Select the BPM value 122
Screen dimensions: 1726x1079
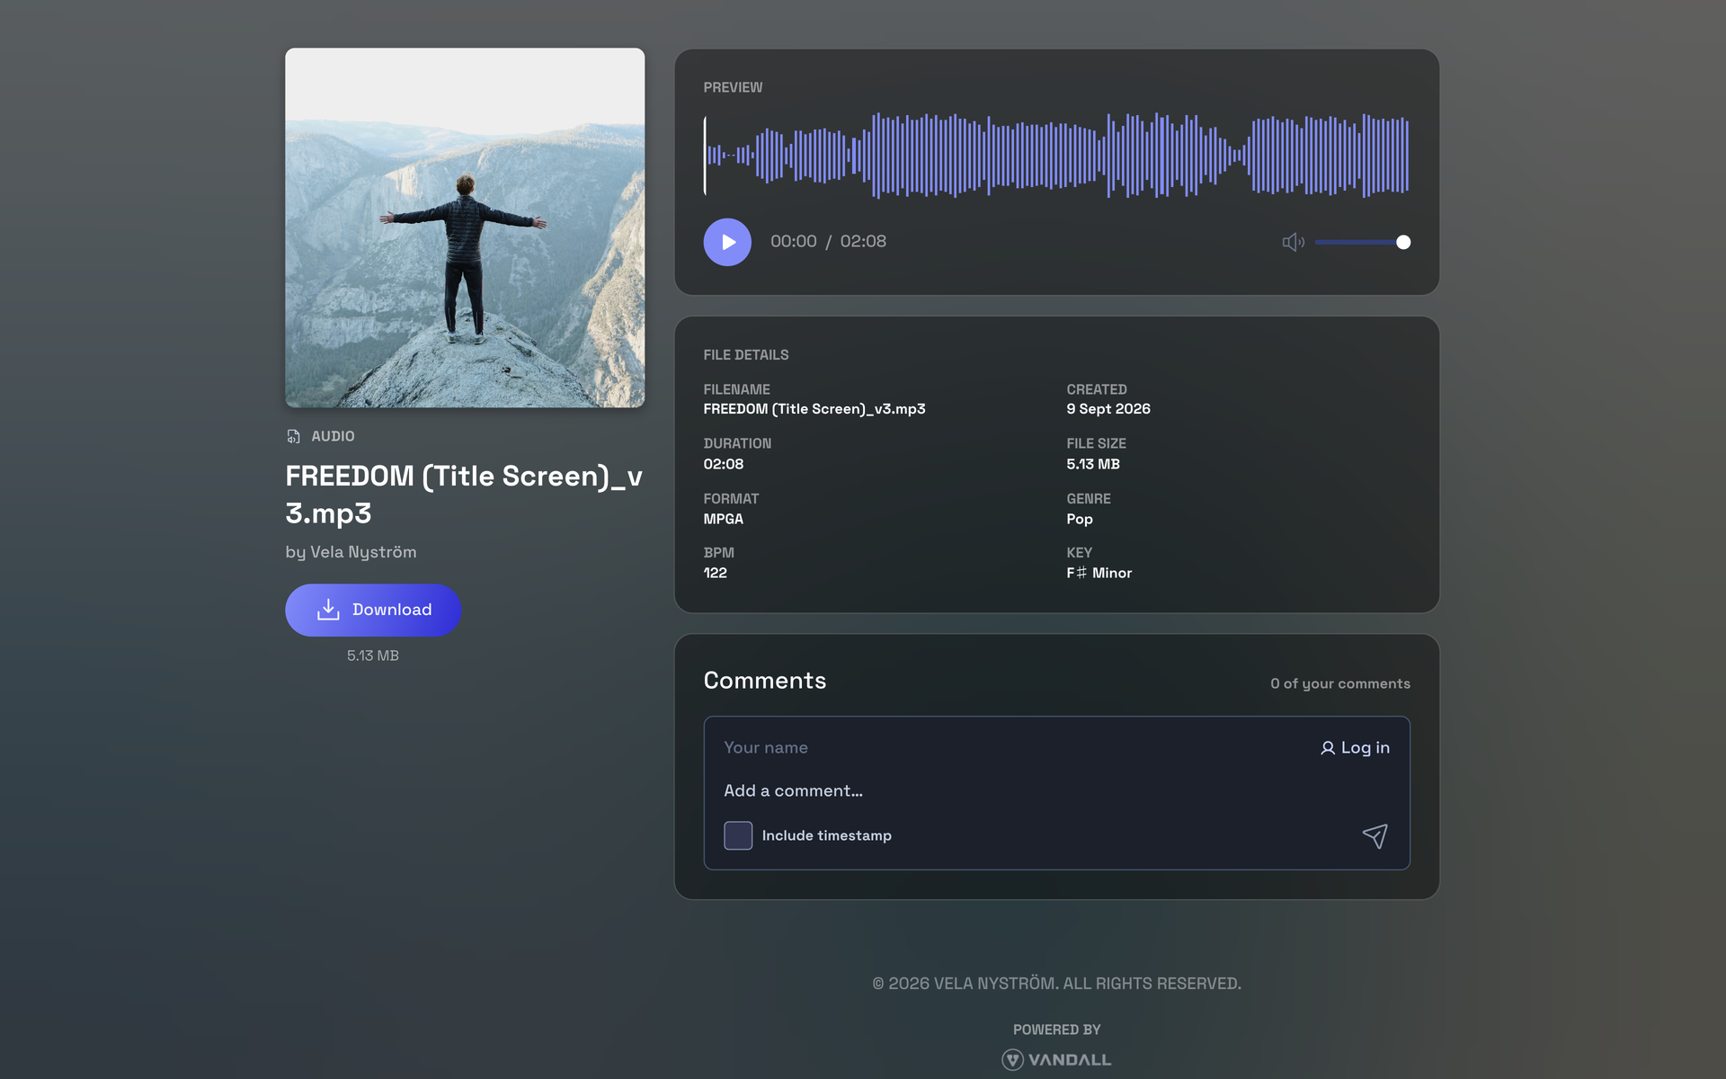click(715, 573)
